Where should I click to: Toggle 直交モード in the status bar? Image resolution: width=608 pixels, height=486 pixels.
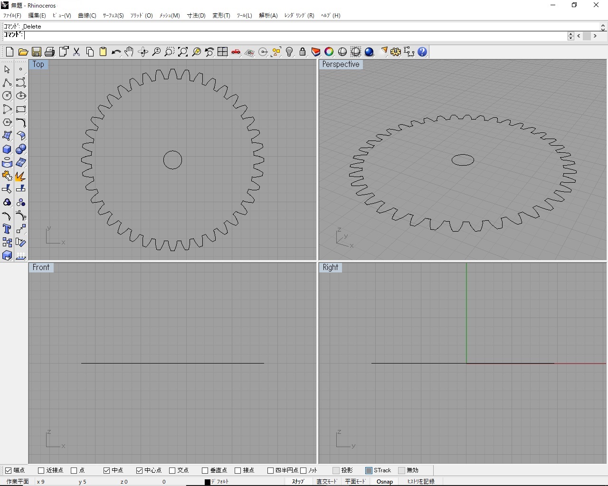click(x=327, y=481)
